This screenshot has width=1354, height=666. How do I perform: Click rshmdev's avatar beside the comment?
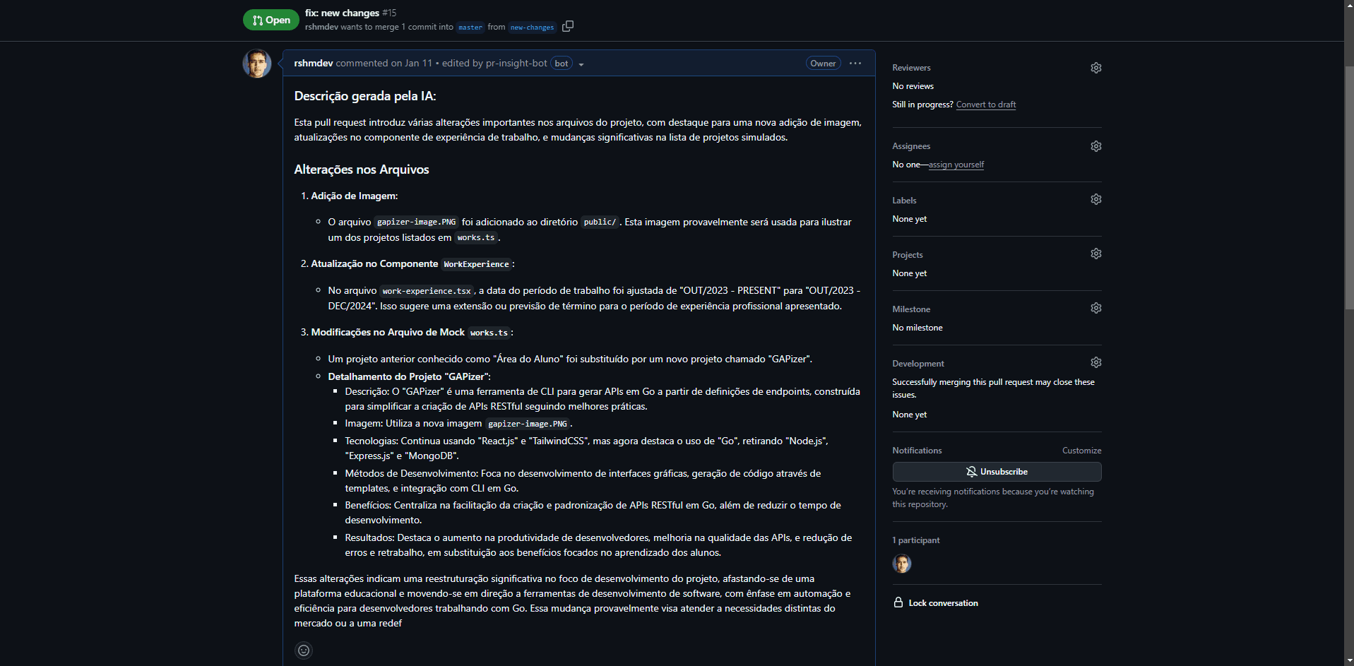[257, 64]
